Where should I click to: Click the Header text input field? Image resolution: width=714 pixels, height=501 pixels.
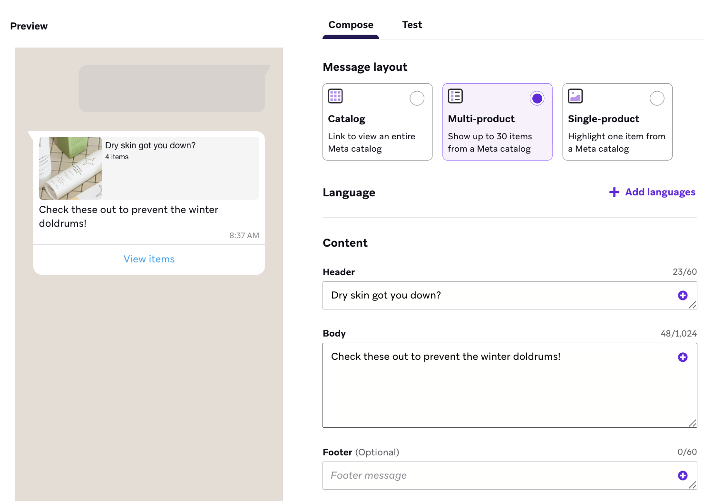(499, 296)
